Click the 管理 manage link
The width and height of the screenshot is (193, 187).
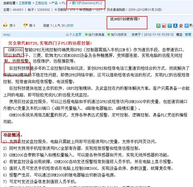coord(188,34)
